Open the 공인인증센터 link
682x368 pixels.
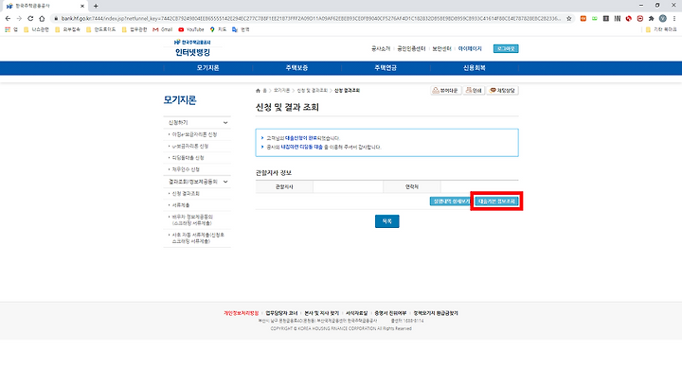(411, 48)
